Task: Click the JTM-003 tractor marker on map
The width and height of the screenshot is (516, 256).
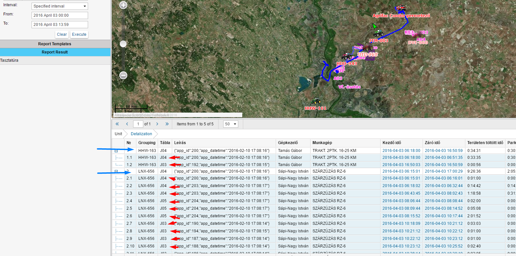Action: pos(378,33)
